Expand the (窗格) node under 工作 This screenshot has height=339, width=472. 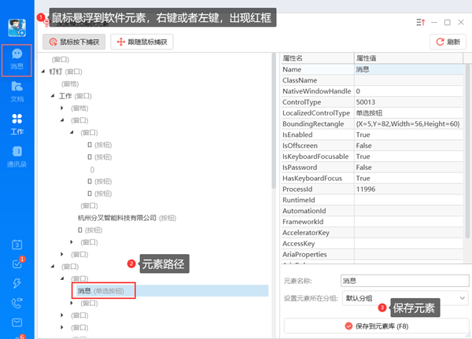click(x=62, y=108)
